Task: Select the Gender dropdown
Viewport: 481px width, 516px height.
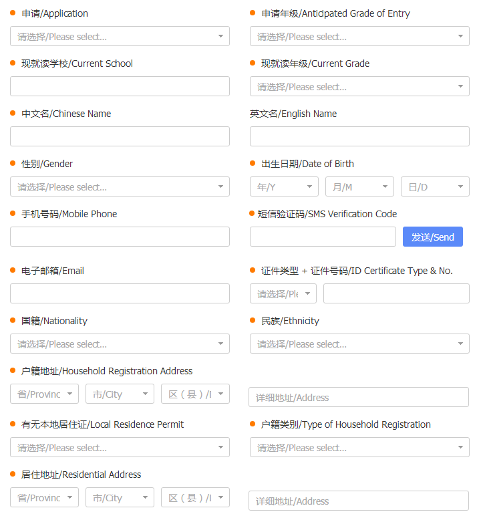Action: point(120,186)
